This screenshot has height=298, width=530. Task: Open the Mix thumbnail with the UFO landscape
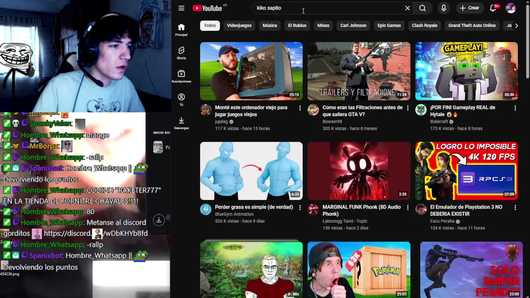(251, 270)
